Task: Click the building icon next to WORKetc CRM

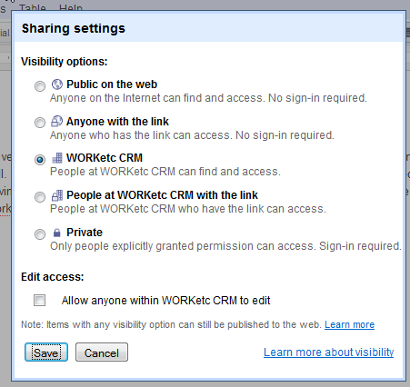Action: tap(57, 158)
